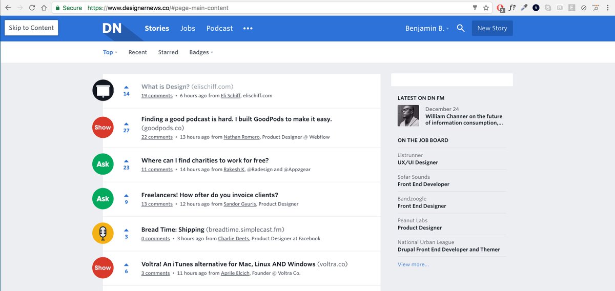Select the Stories tab in the header

157,29
